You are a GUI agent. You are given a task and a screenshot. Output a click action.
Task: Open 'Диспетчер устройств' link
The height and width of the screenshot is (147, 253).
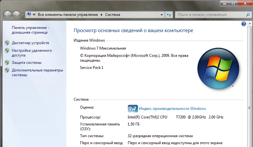[x=30, y=43]
